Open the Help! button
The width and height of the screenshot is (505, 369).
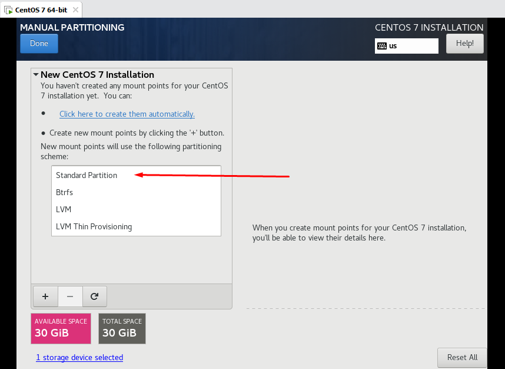click(465, 44)
